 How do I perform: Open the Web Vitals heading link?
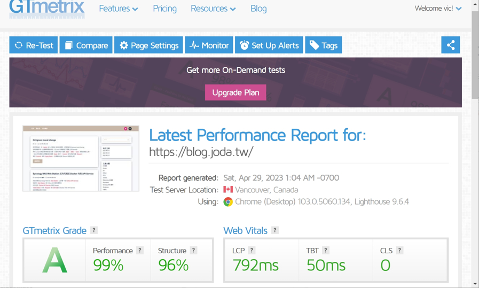(245, 230)
